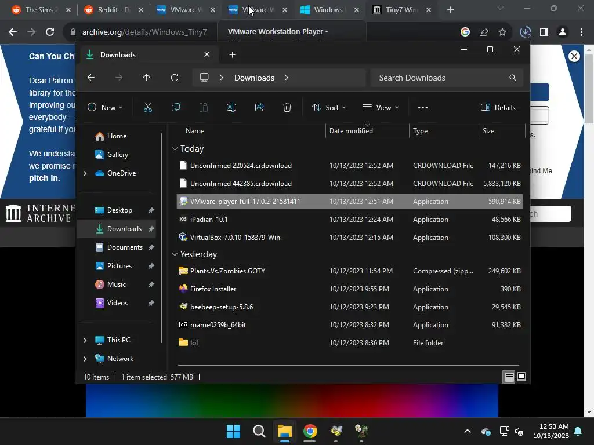Click the PC icon in the address bar
This screenshot has height=445, width=594.
204,78
